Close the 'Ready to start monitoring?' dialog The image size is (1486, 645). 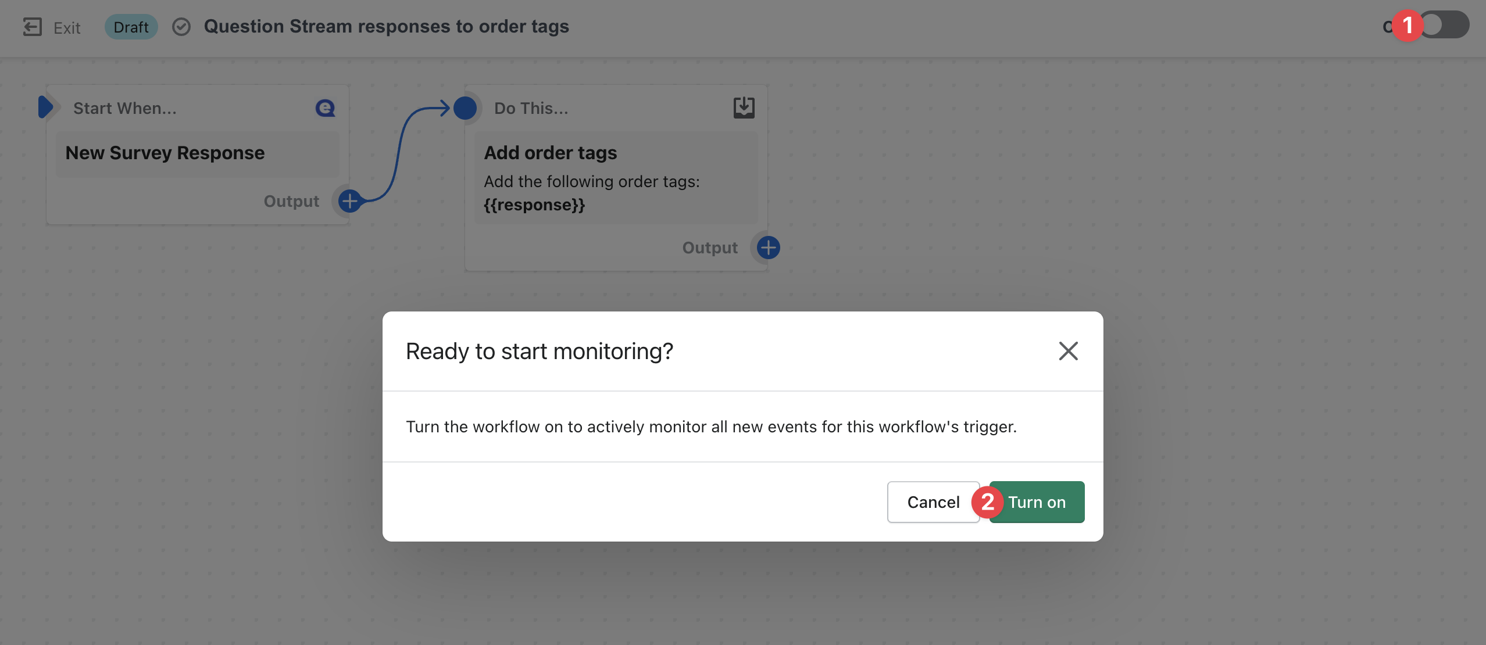pos(1068,351)
